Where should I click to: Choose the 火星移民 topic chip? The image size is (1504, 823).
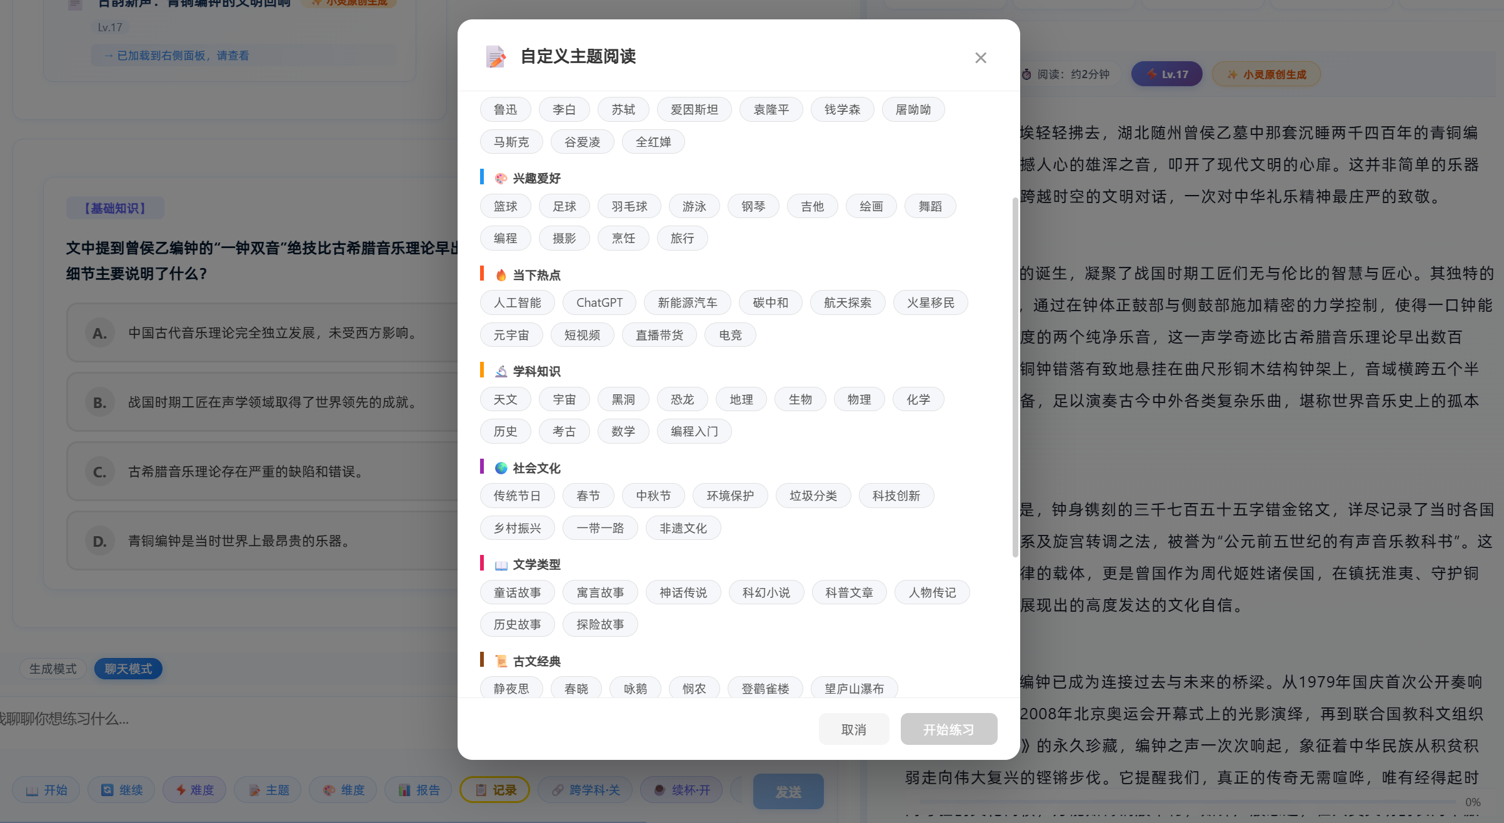(930, 302)
